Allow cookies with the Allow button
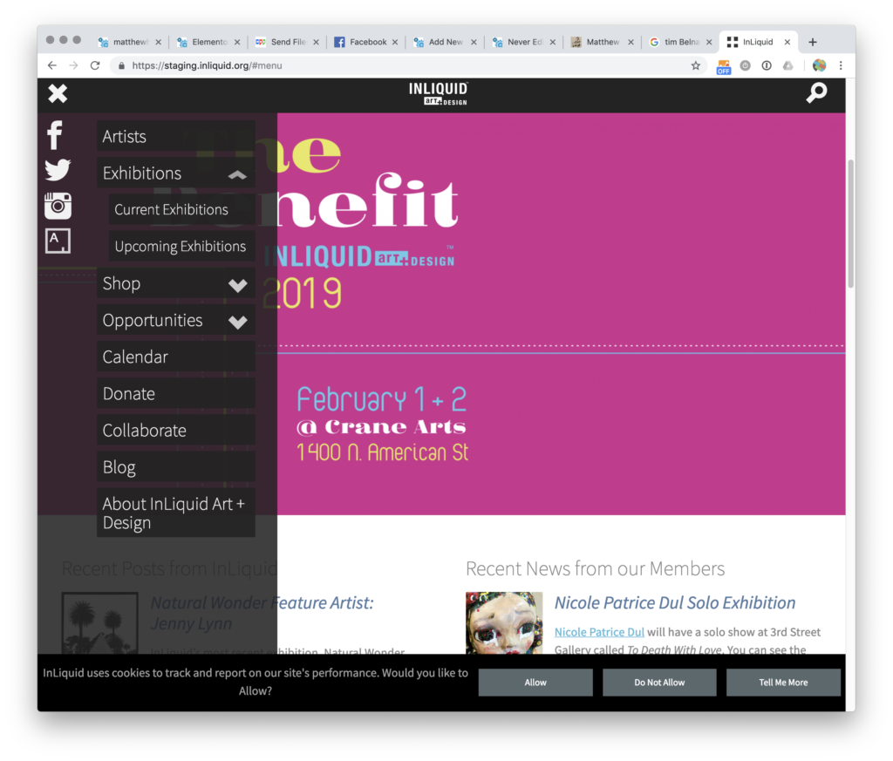 (x=535, y=682)
